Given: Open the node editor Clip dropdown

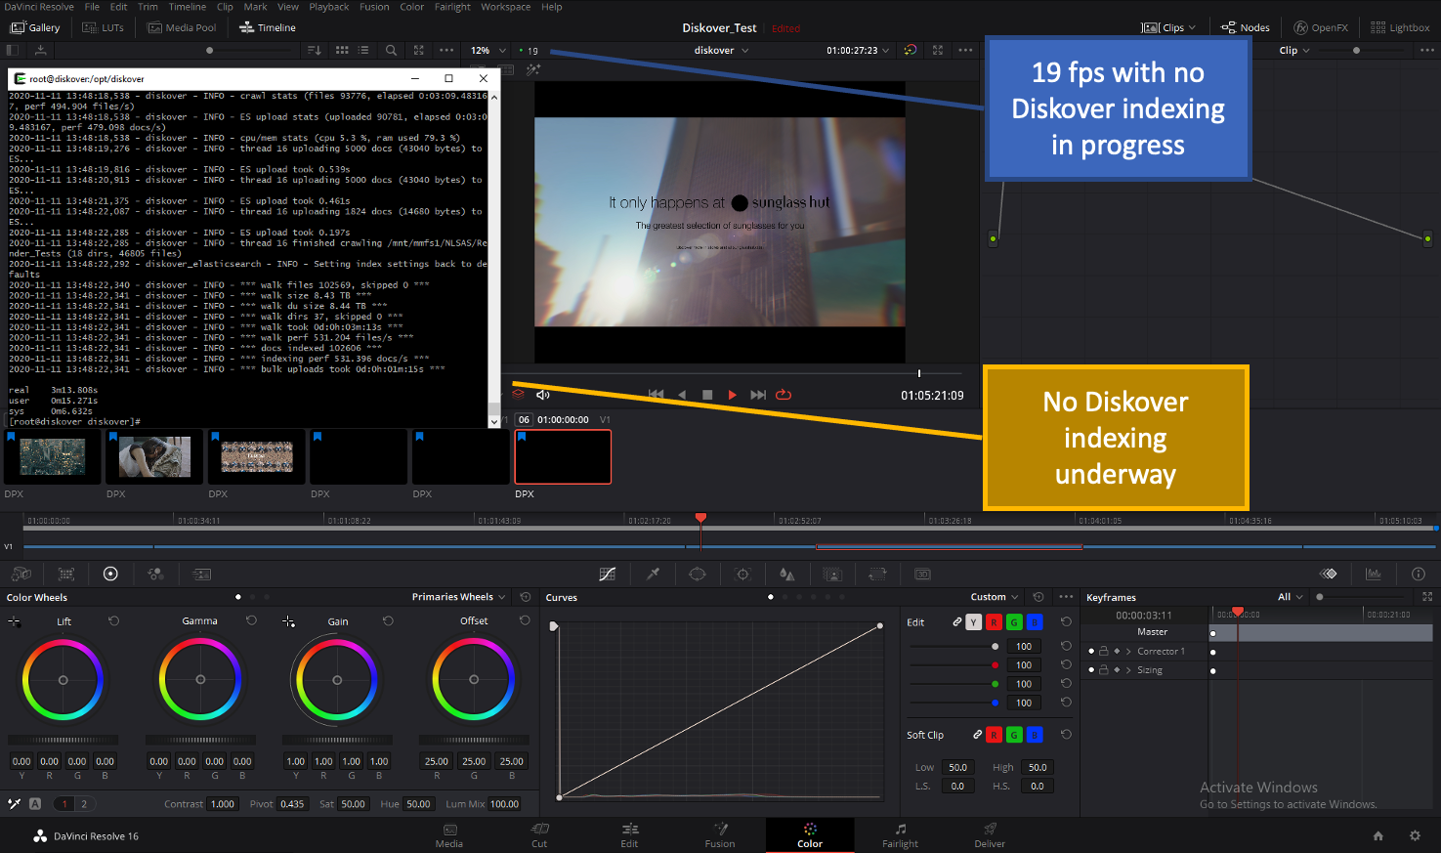Looking at the screenshot, I should pos(1294,50).
